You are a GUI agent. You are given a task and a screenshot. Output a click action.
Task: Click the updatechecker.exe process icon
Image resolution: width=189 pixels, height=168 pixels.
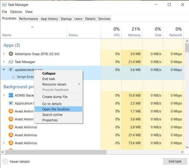coord(11,70)
